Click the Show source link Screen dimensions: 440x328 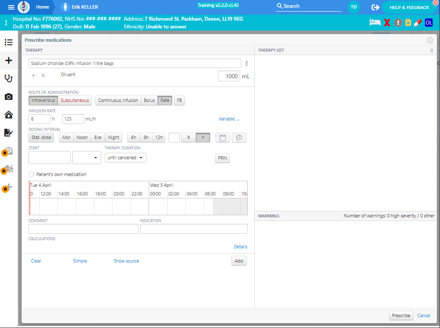[x=126, y=261]
